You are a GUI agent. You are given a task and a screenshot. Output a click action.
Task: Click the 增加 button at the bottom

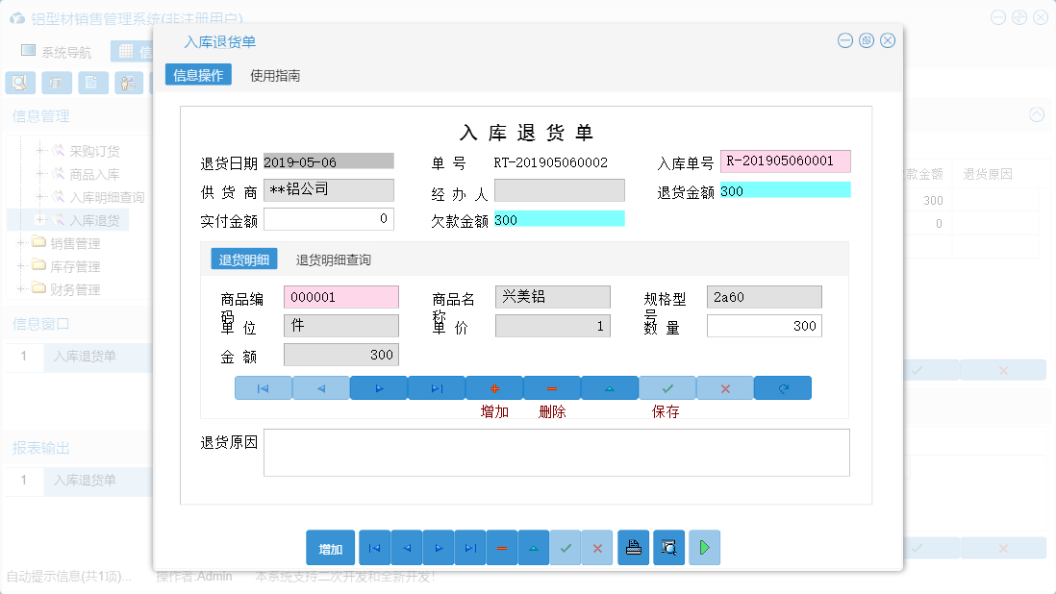click(330, 547)
